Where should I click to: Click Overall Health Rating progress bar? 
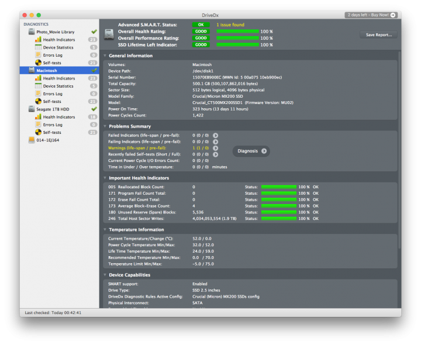point(237,32)
